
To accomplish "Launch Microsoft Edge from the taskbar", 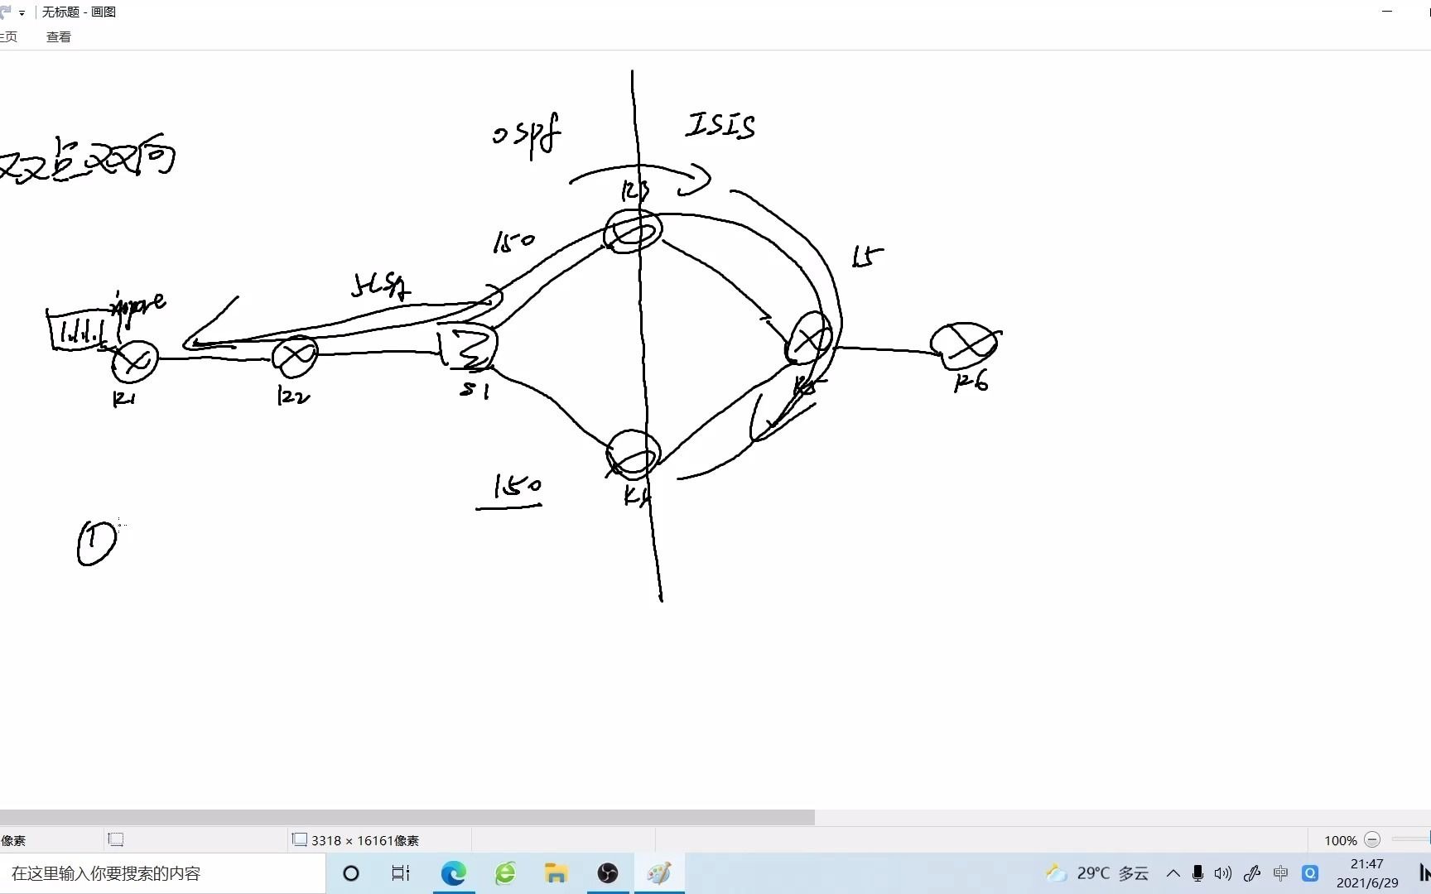I will (453, 873).
